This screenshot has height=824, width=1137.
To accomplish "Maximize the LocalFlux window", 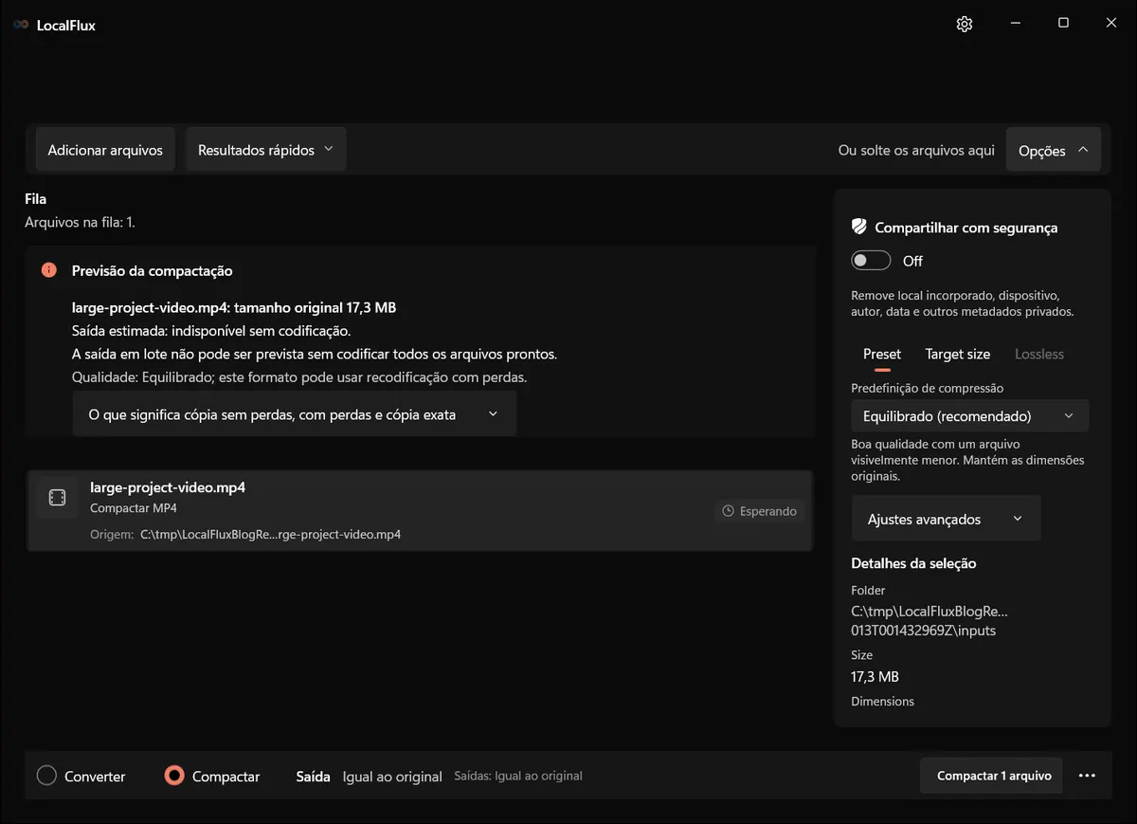I will point(1063,24).
